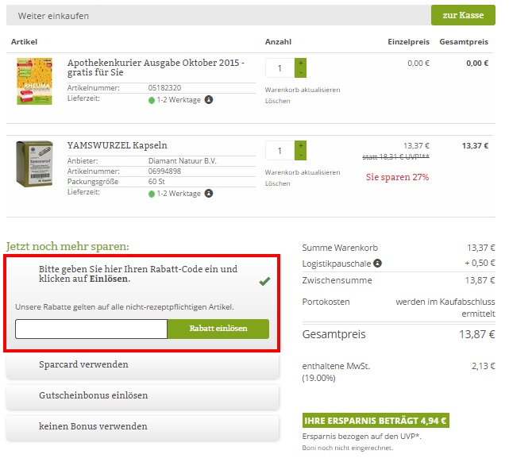
Task: Click the Packungsgröße value 60 St
Action: (x=156, y=182)
